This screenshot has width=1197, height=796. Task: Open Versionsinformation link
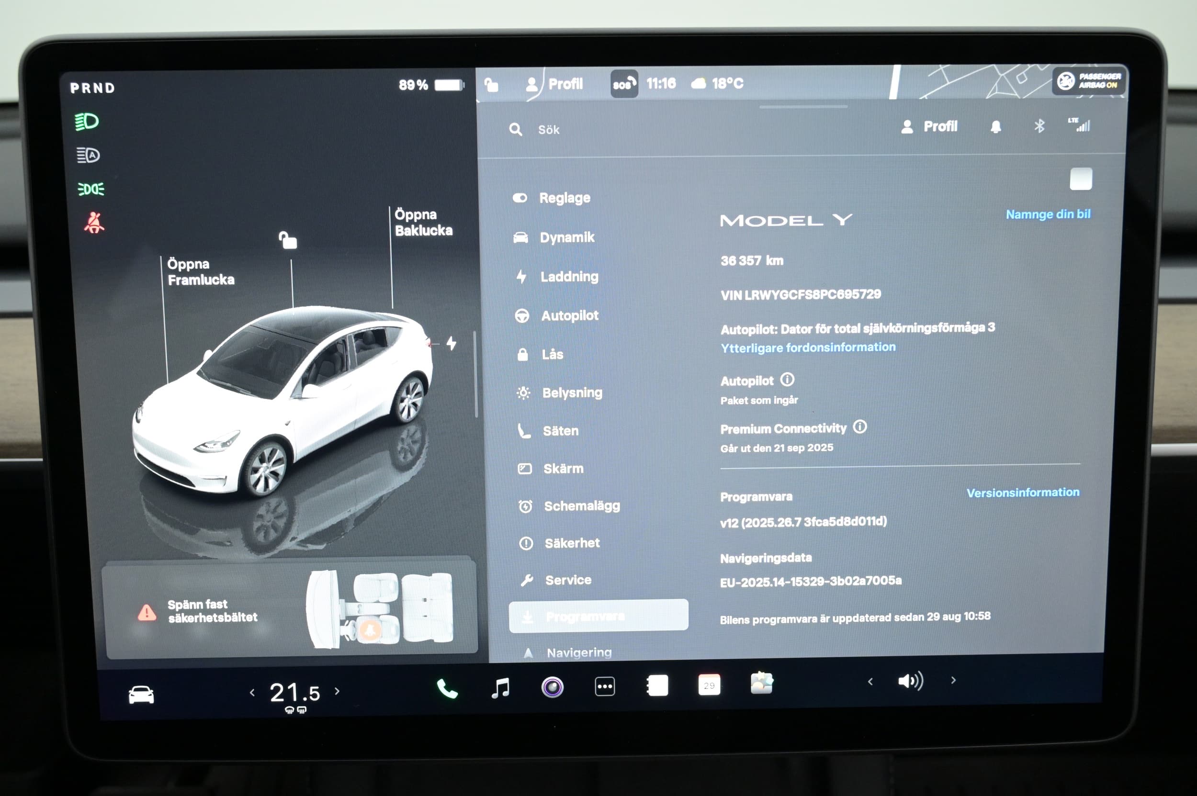1023,493
